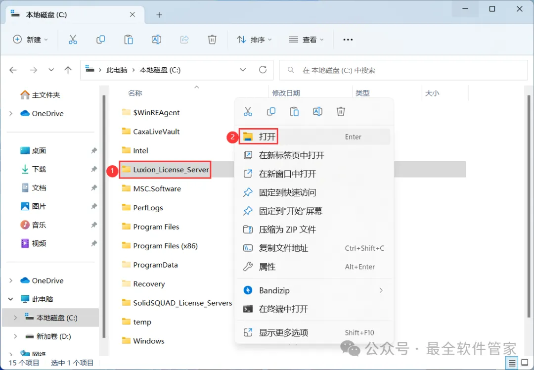Go back with the left arrow
Viewport: 534px width, 370px height.
(13, 70)
